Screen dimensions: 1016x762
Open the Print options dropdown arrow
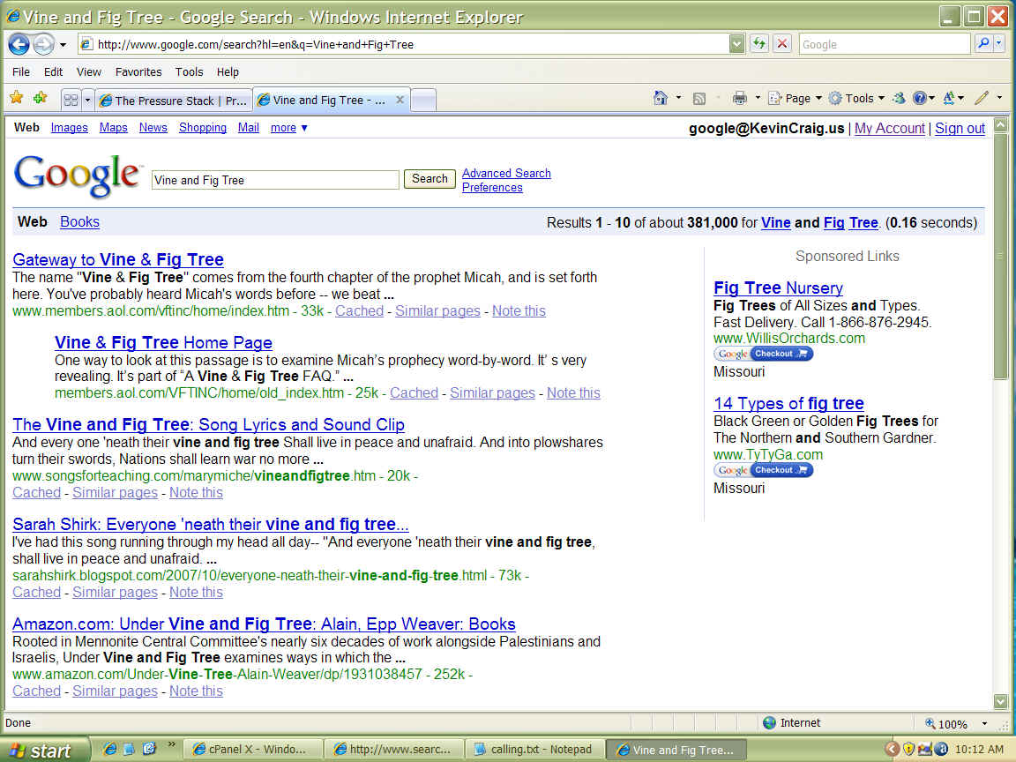coord(758,98)
